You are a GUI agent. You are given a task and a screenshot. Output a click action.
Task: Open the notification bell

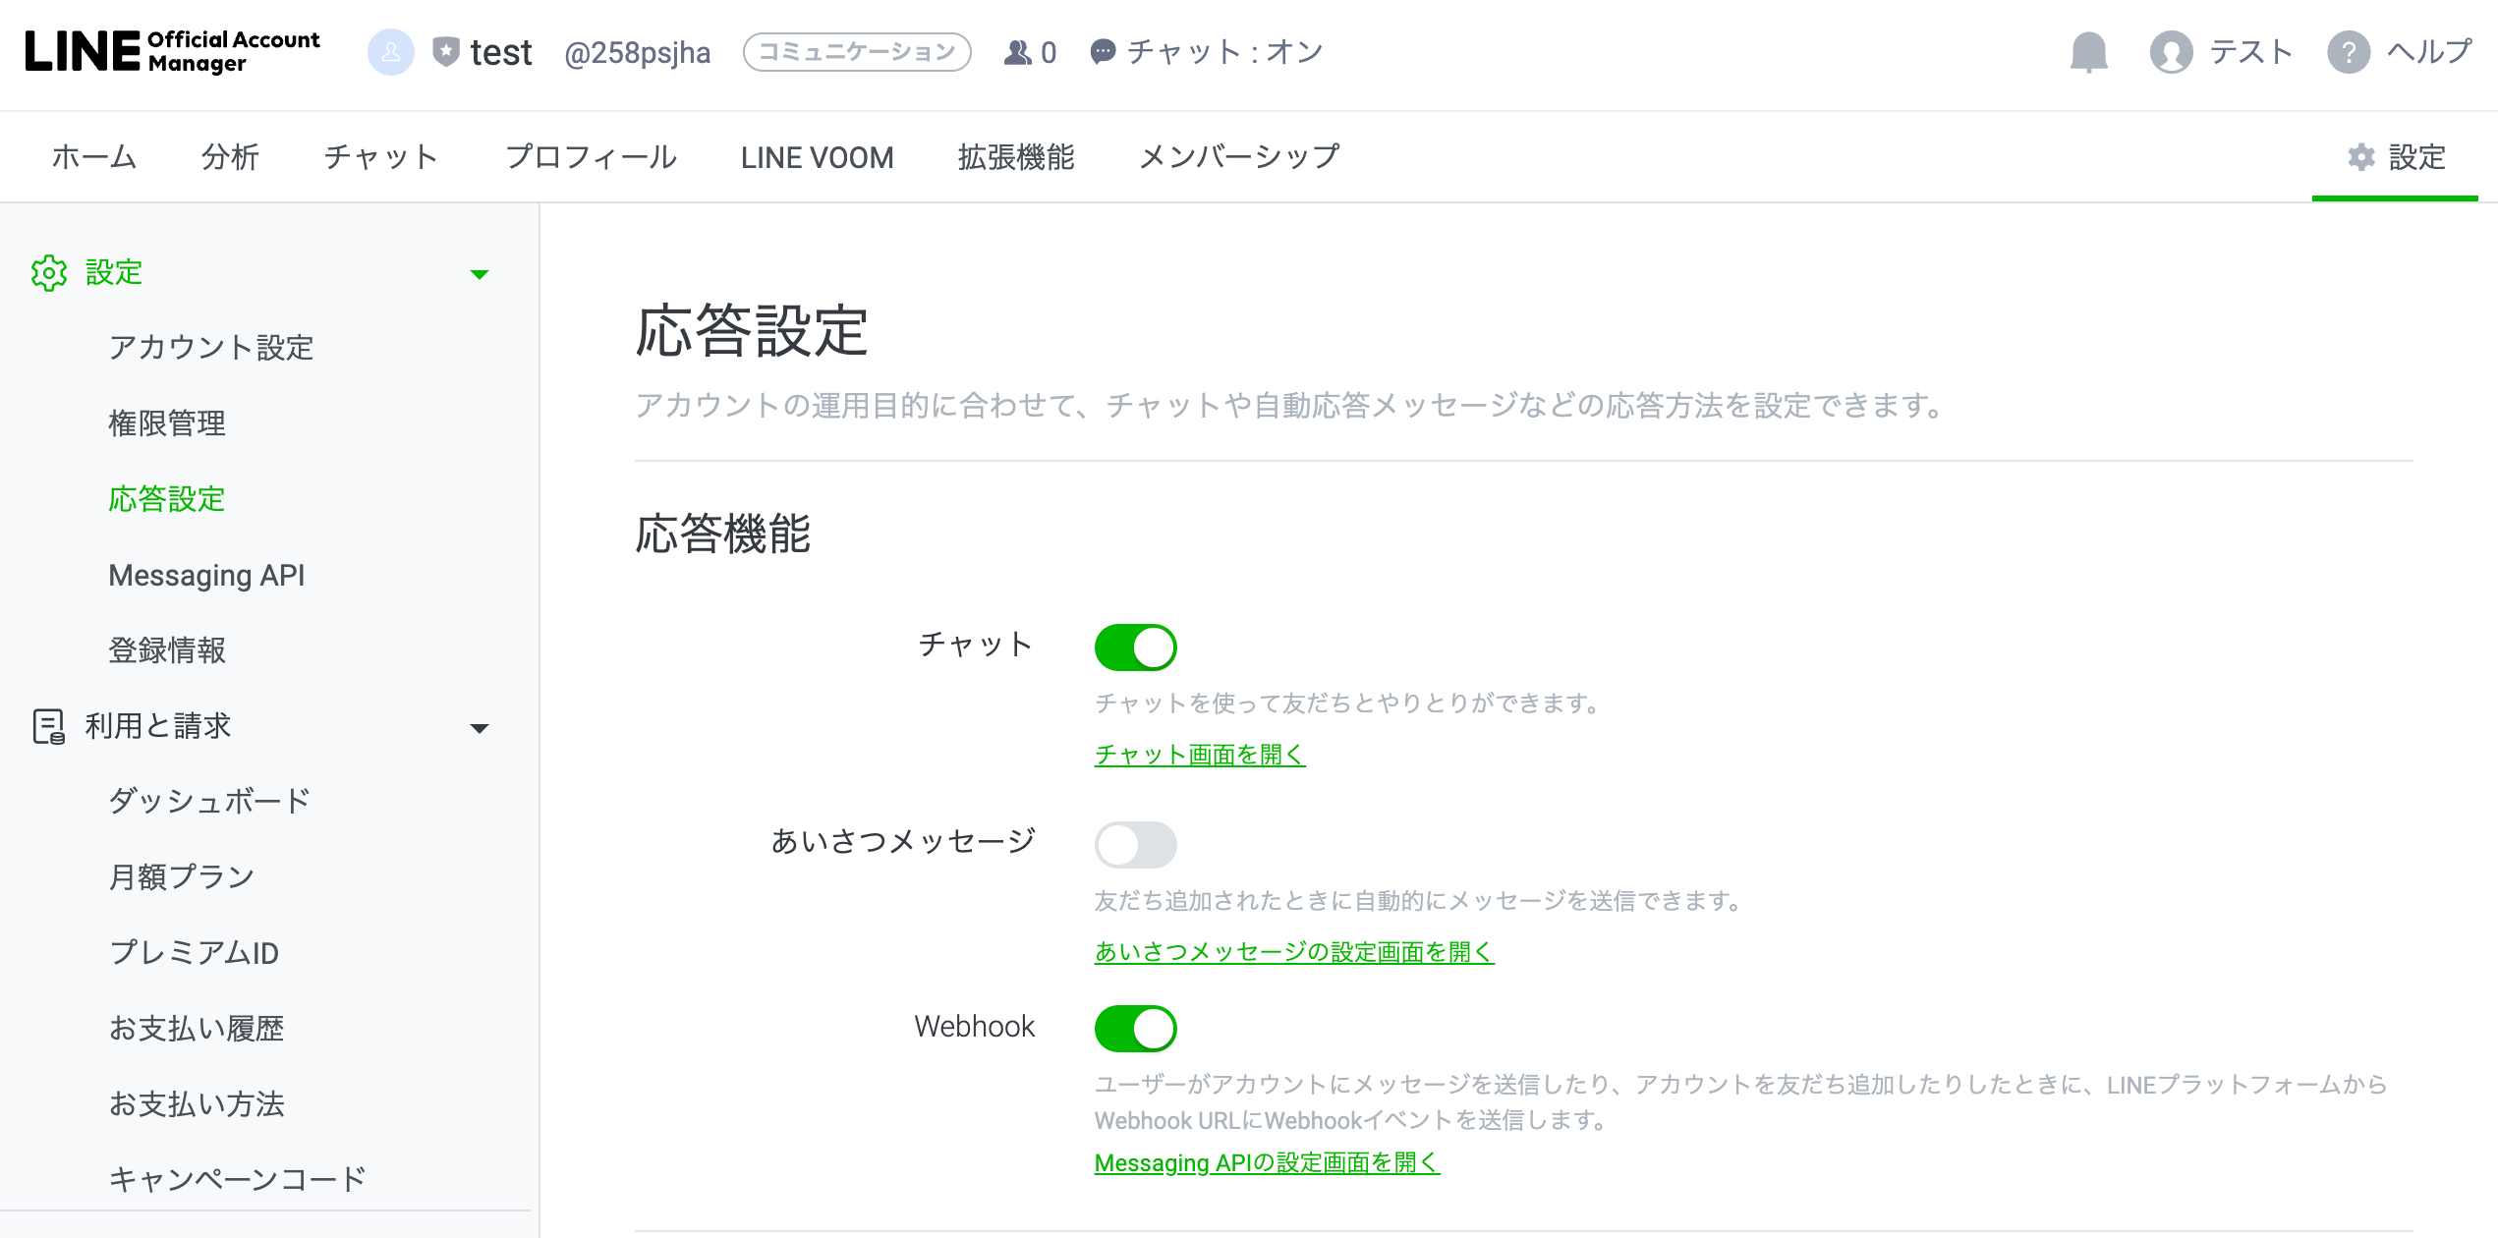coord(2087,53)
